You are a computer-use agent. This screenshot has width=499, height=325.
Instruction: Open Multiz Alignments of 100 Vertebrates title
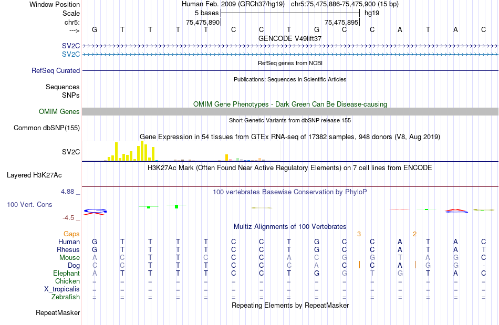click(290, 227)
